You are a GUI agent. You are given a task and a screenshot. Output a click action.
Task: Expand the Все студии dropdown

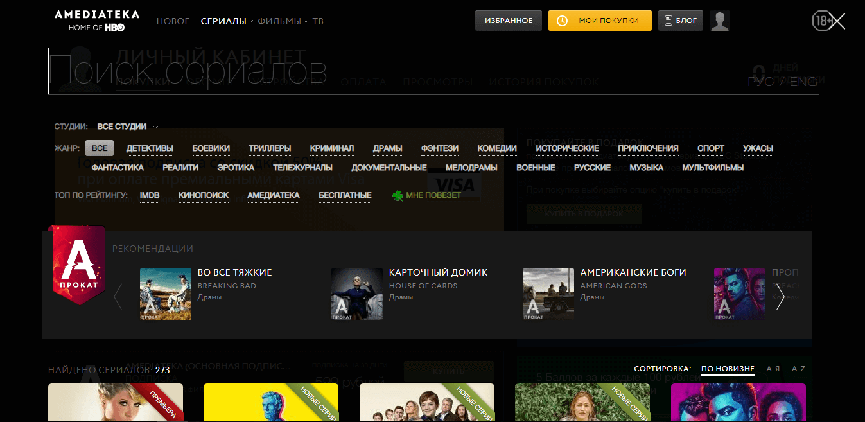[x=127, y=127]
